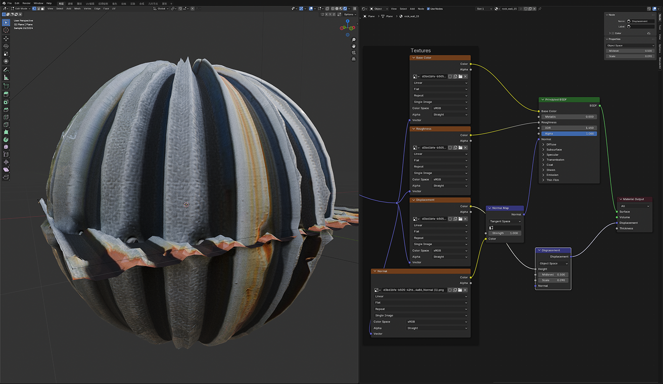
Task: Toggle the Use Nodes checkbox
Action: 429,9
